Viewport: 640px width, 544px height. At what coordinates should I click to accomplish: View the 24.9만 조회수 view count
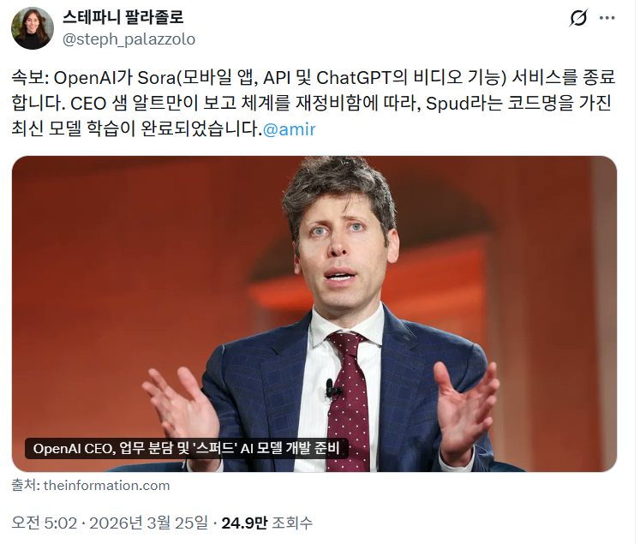point(266,523)
